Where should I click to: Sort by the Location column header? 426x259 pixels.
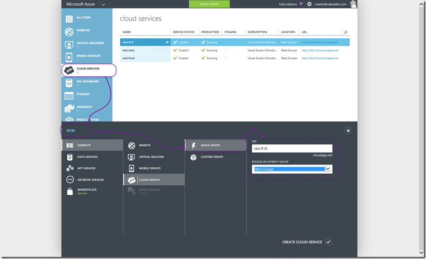tap(288, 32)
